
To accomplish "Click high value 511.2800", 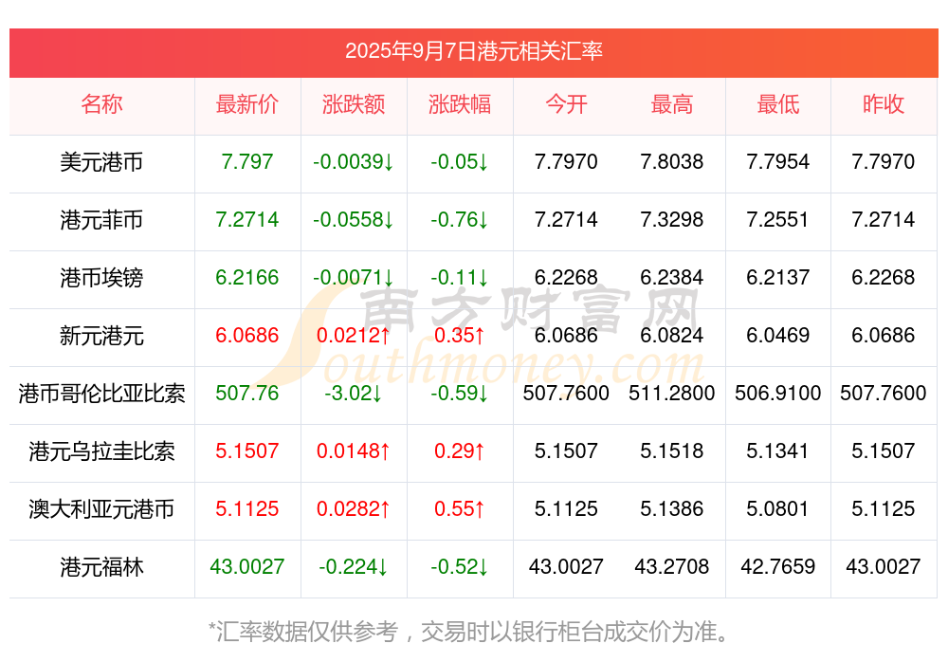I will pos(672,393).
